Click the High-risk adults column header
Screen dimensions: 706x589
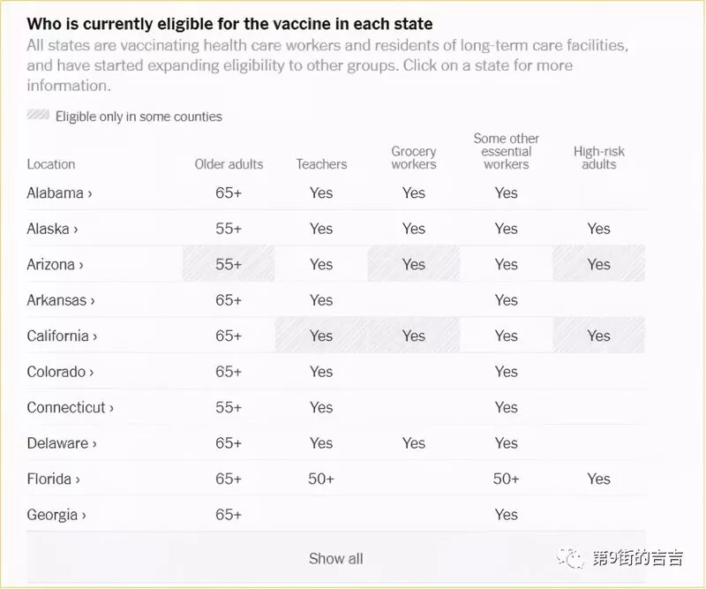(x=599, y=158)
